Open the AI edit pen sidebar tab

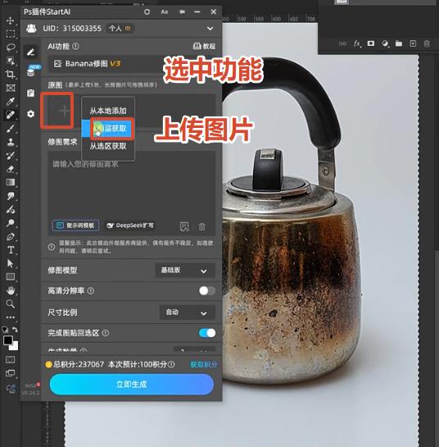click(31, 52)
